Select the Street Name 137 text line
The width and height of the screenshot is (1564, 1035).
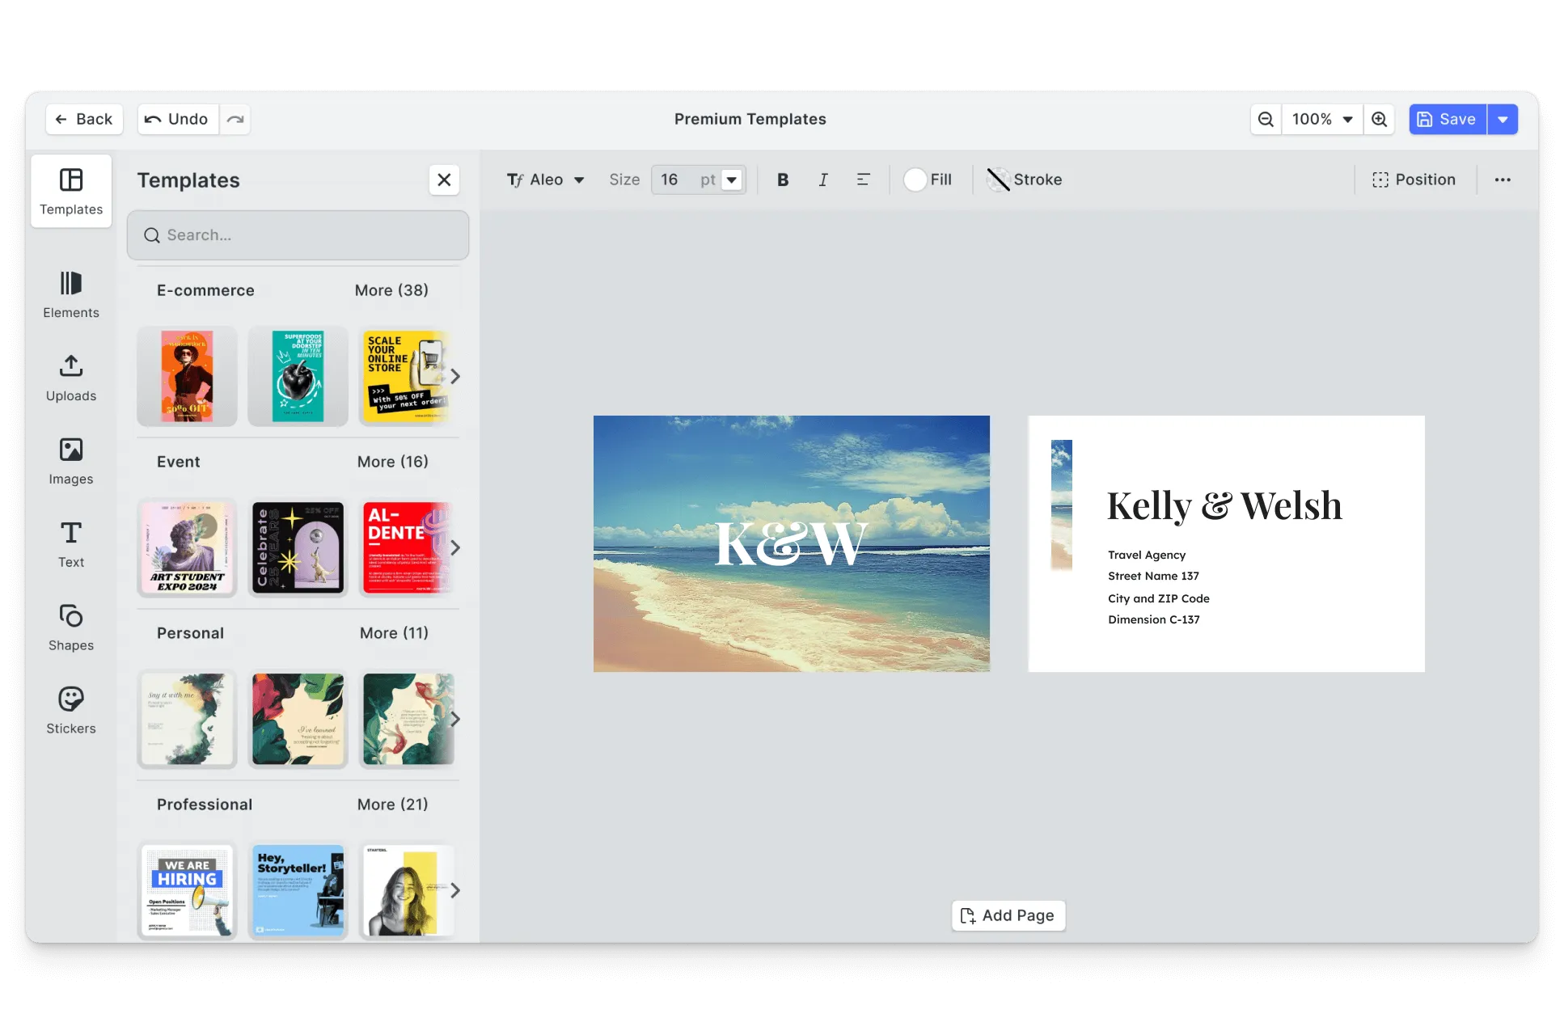coord(1153,576)
